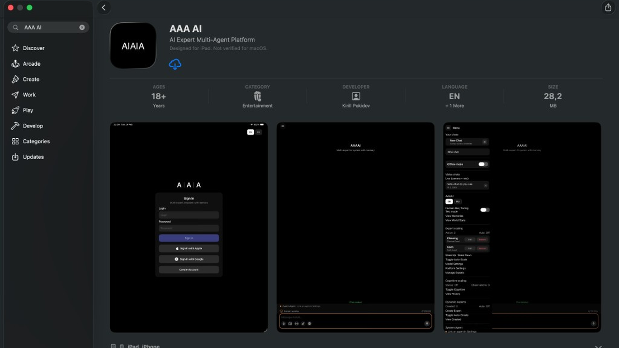Open developer Kirill Pokidov's page
Viewport: 619px width, 348px height.
[356, 97]
